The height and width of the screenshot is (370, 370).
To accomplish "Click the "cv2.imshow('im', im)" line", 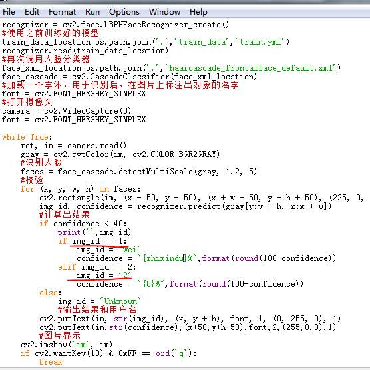I will click(67, 345).
